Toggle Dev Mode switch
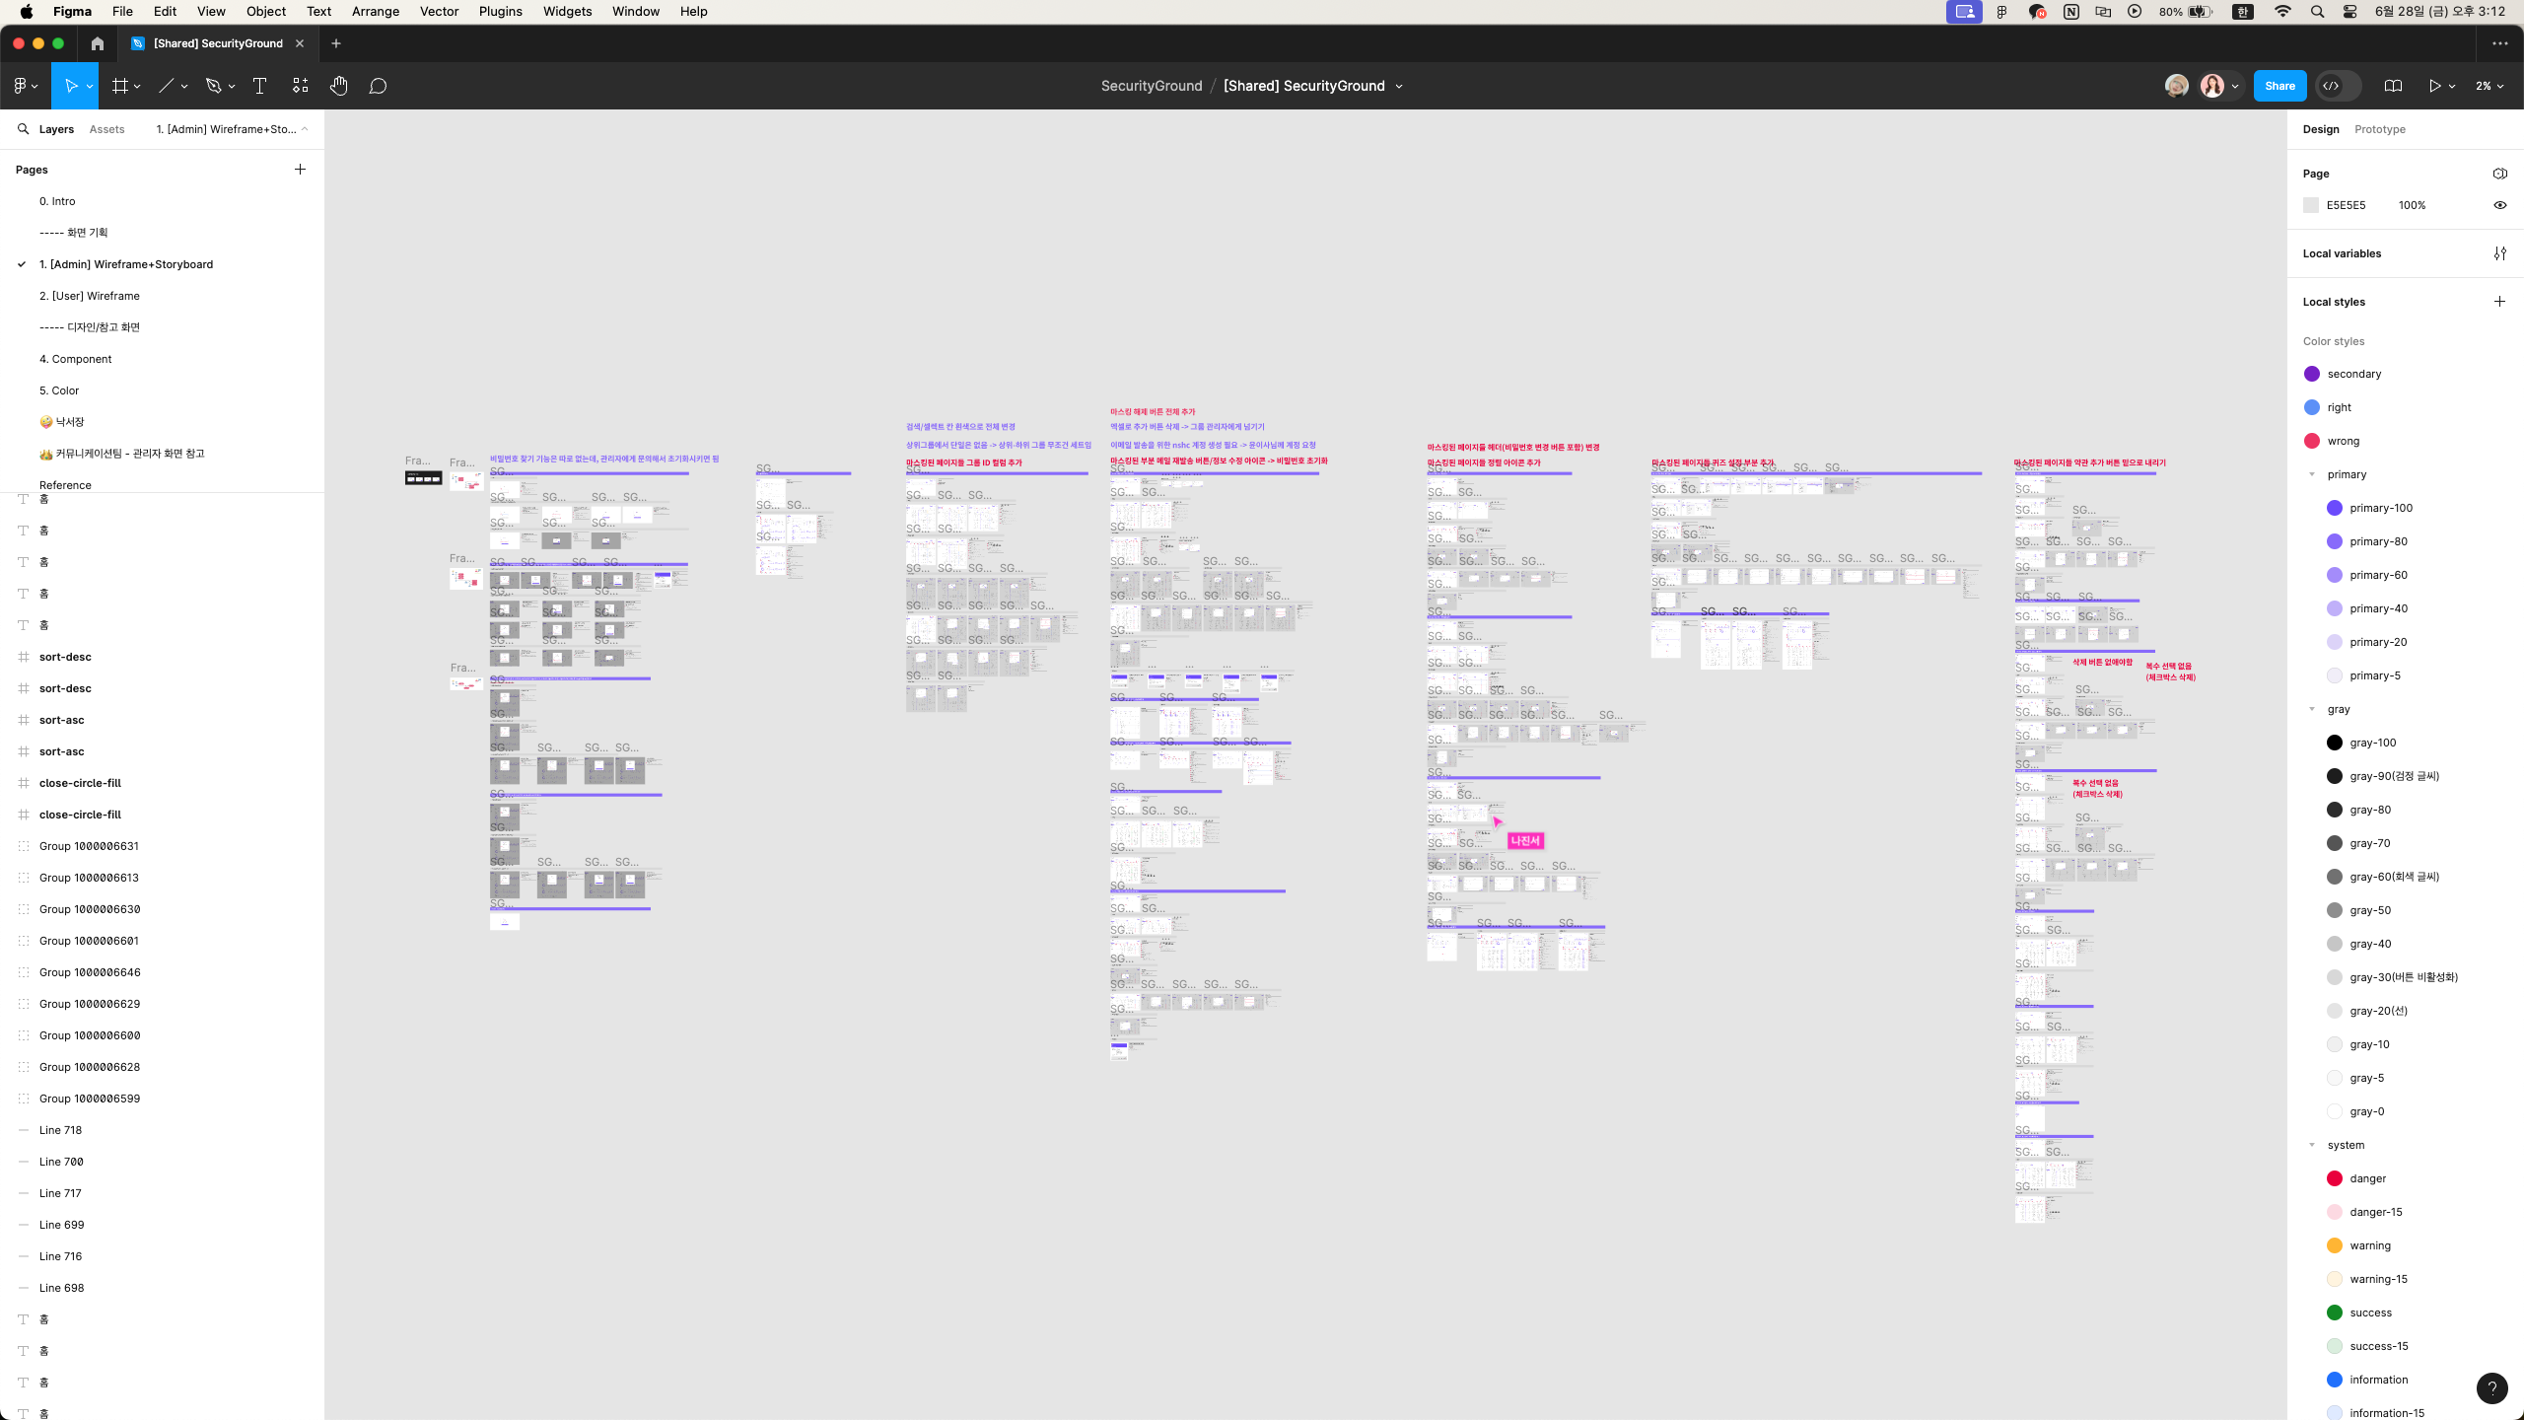Image resolution: width=2524 pixels, height=1420 pixels. click(2337, 86)
